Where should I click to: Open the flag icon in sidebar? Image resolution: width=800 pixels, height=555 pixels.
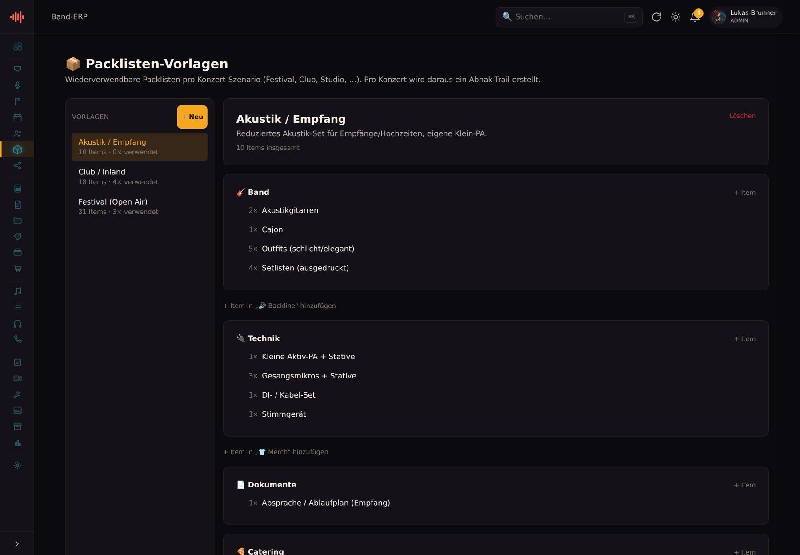click(17, 101)
